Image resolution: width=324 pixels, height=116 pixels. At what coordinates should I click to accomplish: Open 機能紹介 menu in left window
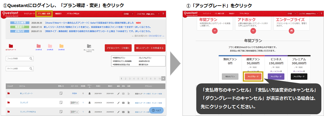59,14
